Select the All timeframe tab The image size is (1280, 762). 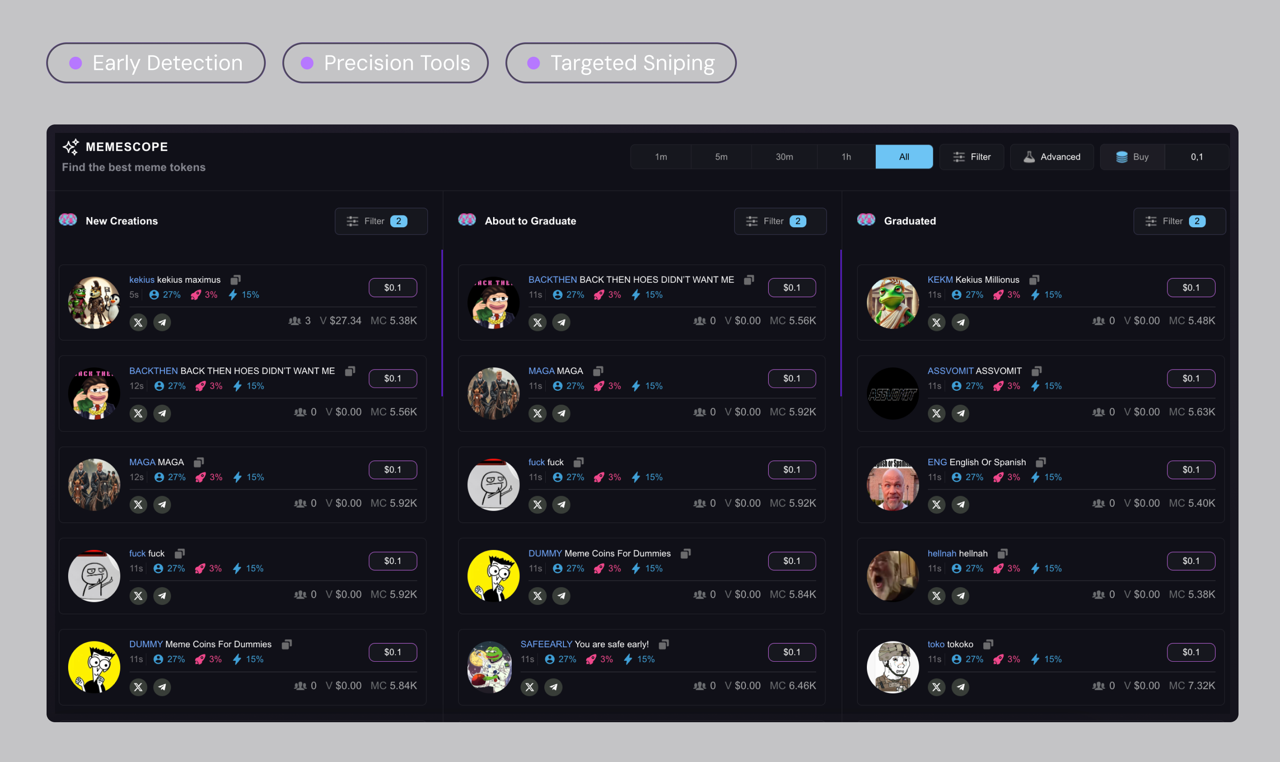pyautogui.click(x=904, y=157)
